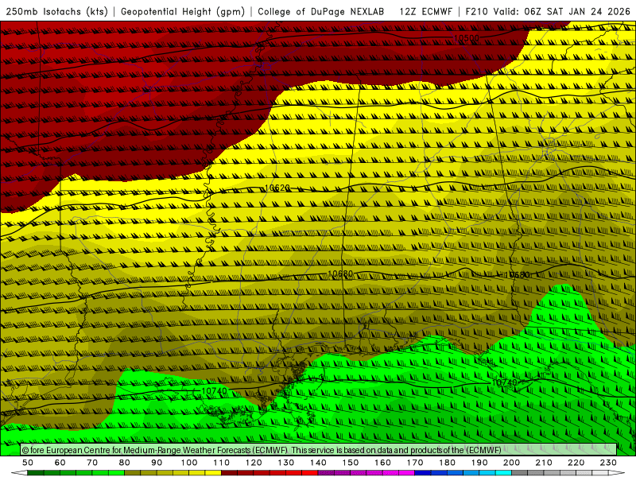Click the "F210" forecast hour text
This screenshot has width=636, height=477.
(x=476, y=11)
